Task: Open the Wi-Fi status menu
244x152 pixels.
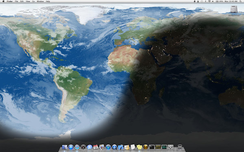Action: pyautogui.click(x=209, y=1)
